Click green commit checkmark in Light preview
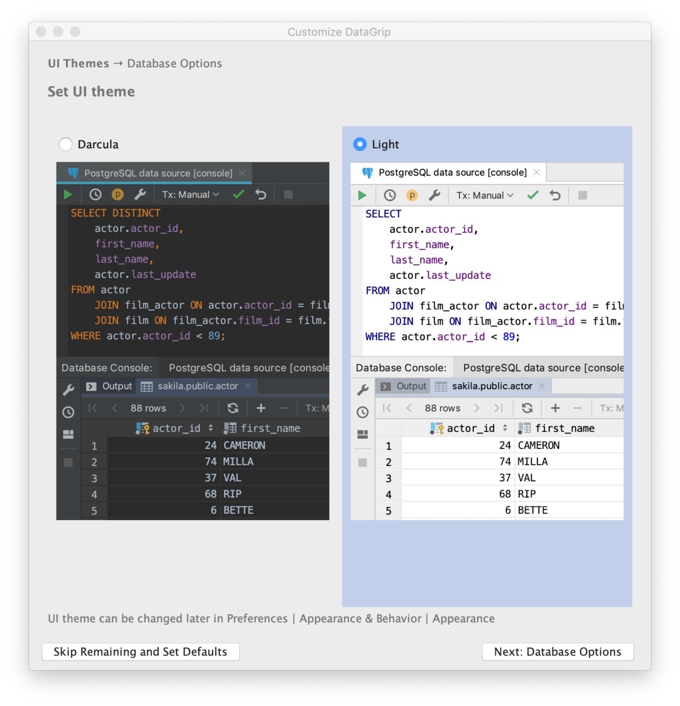 coord(533,195)
